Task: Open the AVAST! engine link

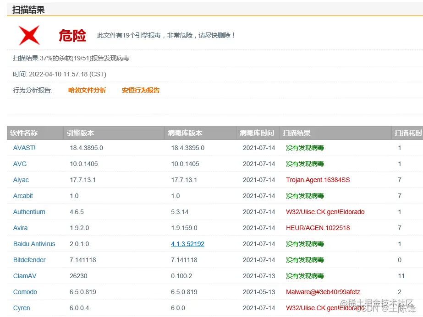Action: [24, 148]
